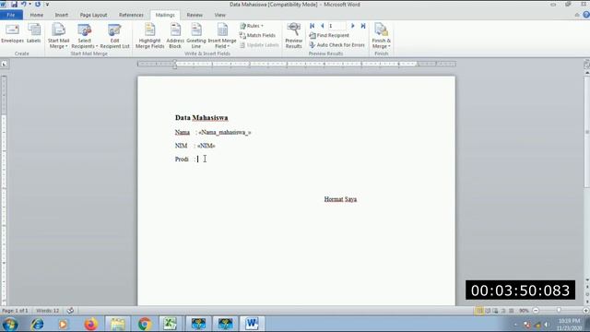590x332 pixels.
Task: Open the File tab
Action: click(x=11, y=15)
